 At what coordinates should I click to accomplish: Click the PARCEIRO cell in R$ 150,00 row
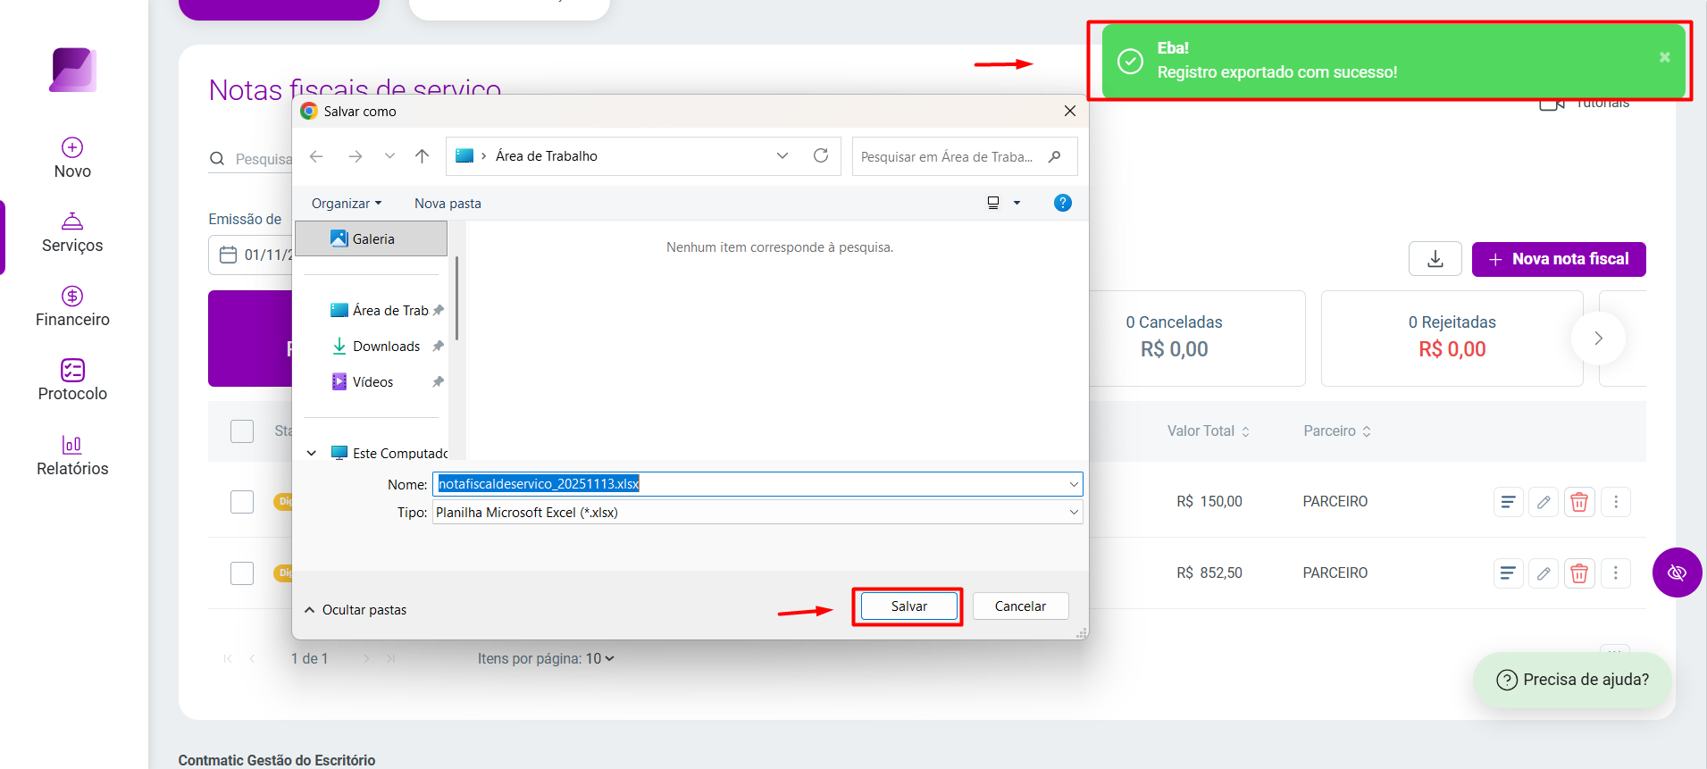point(1335,502)
